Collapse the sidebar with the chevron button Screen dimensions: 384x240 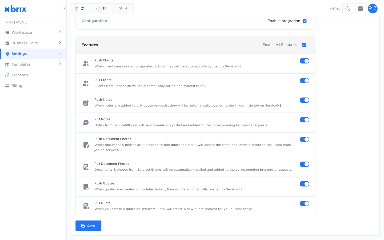tap(65, 9)
